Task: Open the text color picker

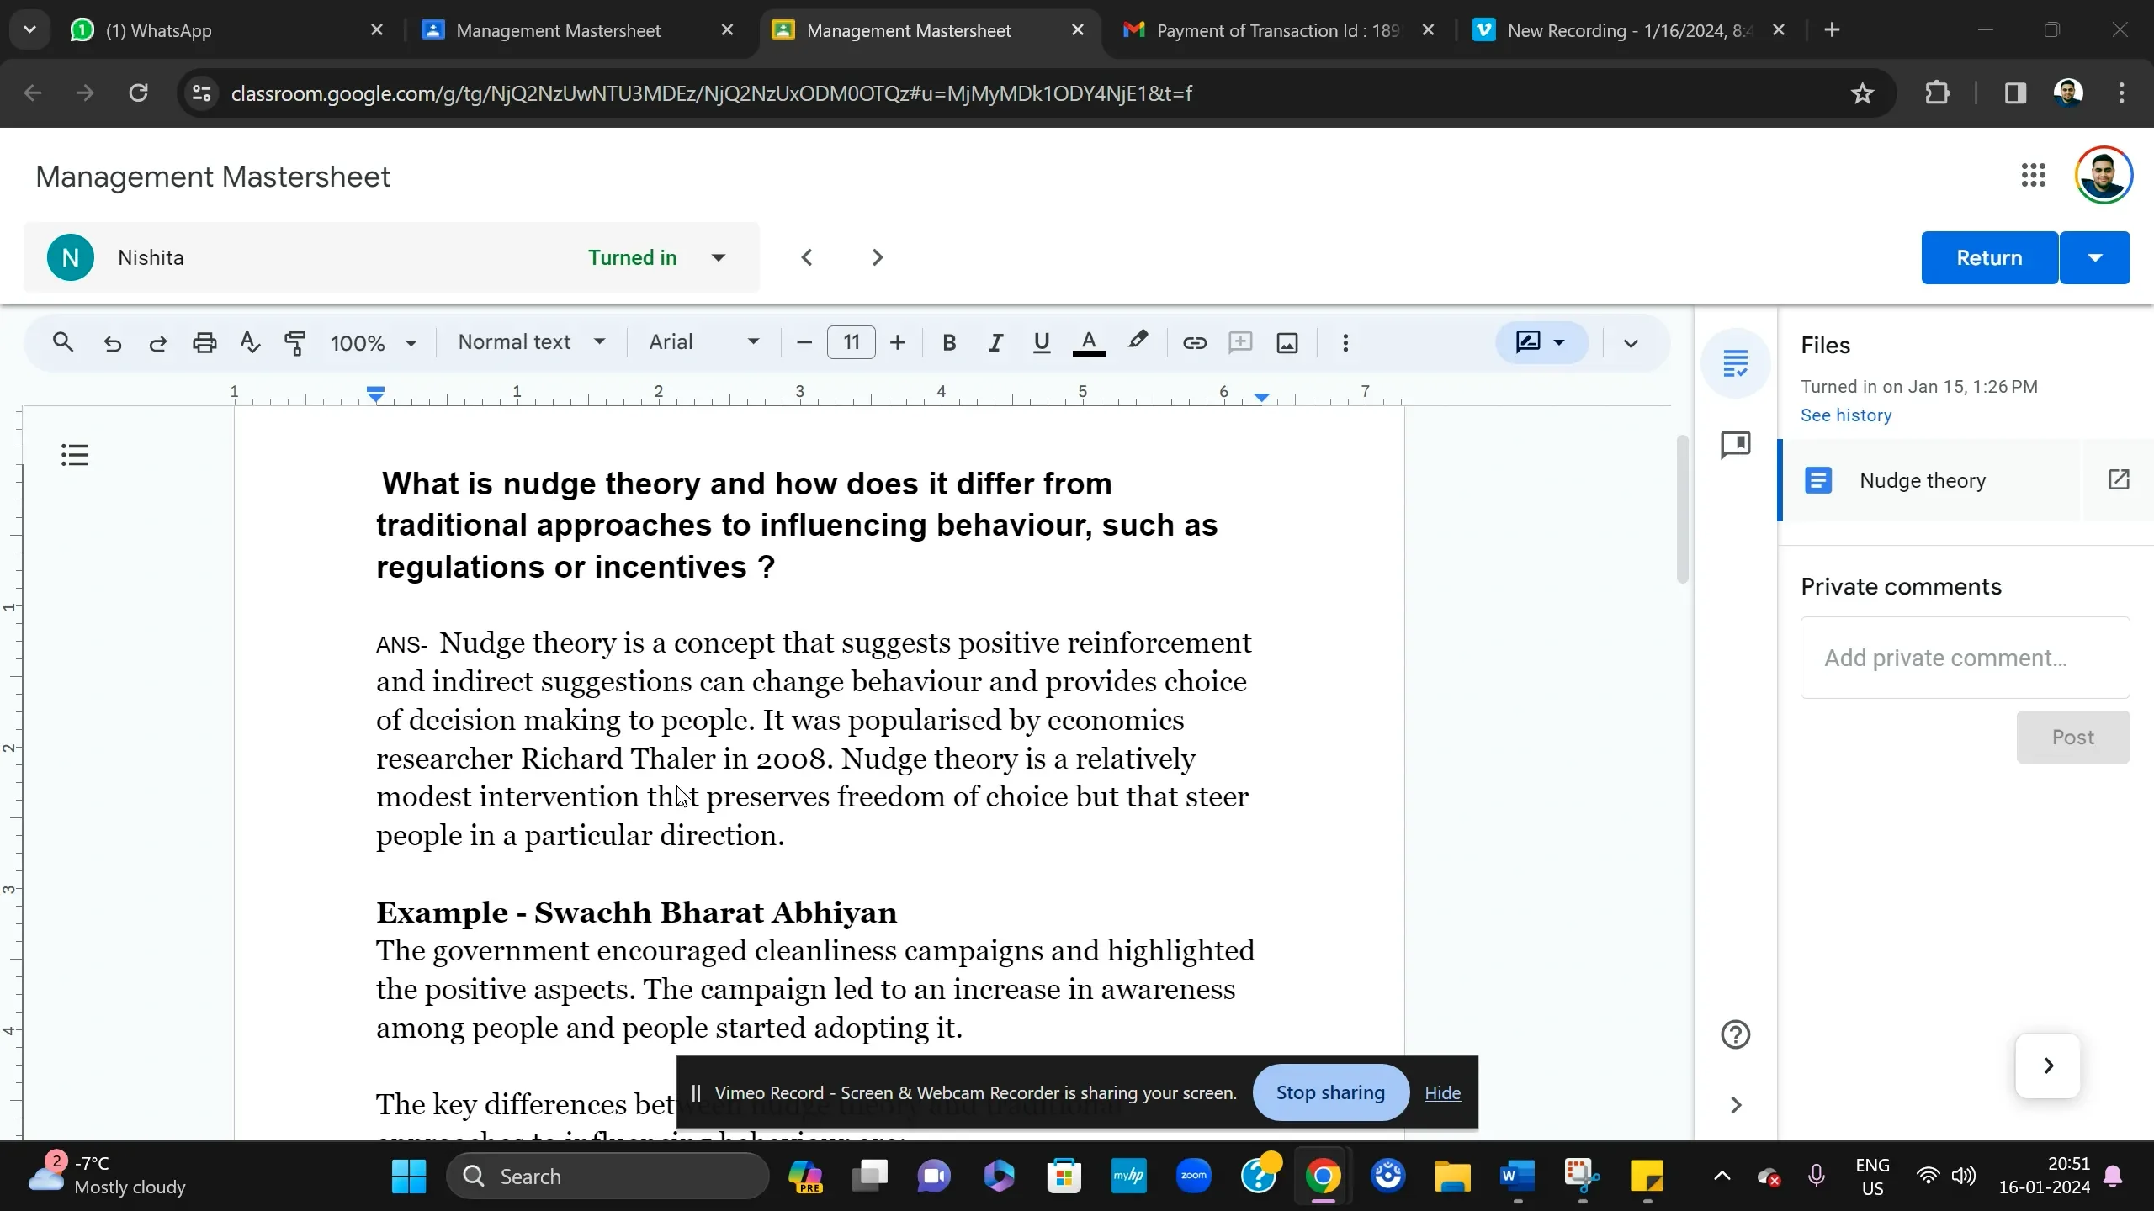Action: pyautogui.click(x=1088, y=343)
